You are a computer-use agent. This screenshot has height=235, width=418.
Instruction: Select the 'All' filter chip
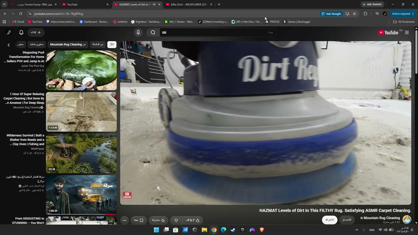pos(112,44)
